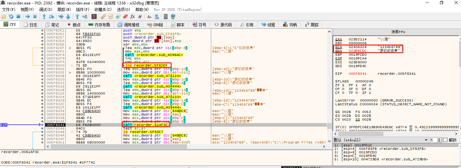Click the Step Over icon
Screen dimensions: 461x168
click(51, 16)
